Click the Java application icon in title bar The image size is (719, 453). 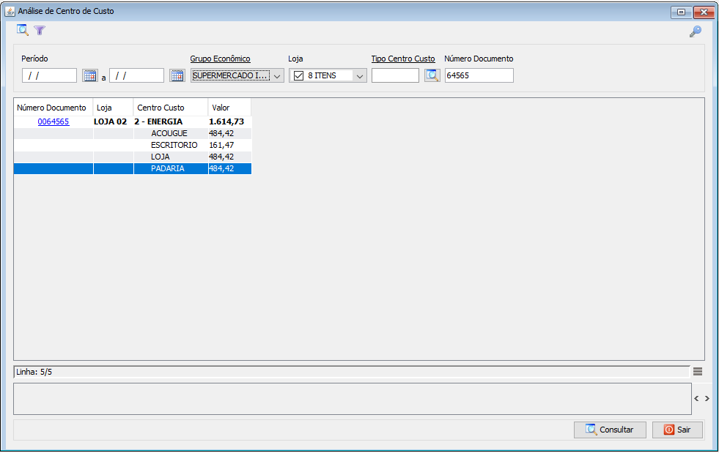[10, 12]
